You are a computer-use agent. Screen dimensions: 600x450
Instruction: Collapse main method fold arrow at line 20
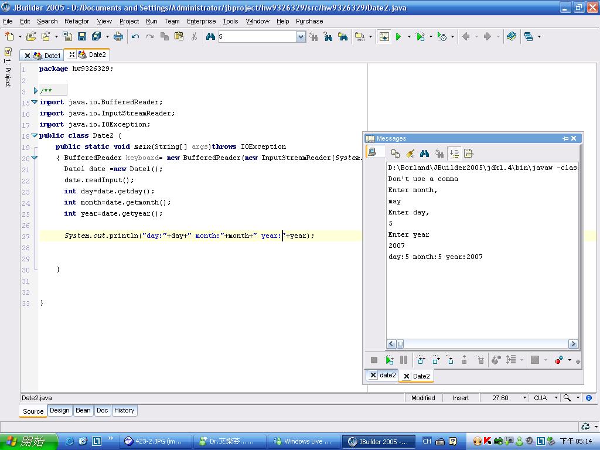coord(35,157)
